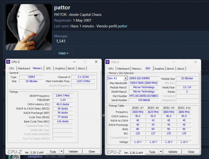
Task: Click the CPU-Z icon in right window title bar
Action: point(107,62)
